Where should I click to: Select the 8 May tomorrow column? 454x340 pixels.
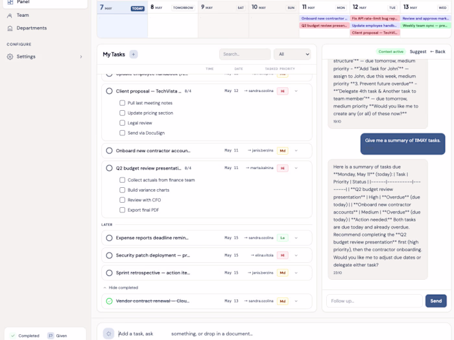tap(173, 19)
